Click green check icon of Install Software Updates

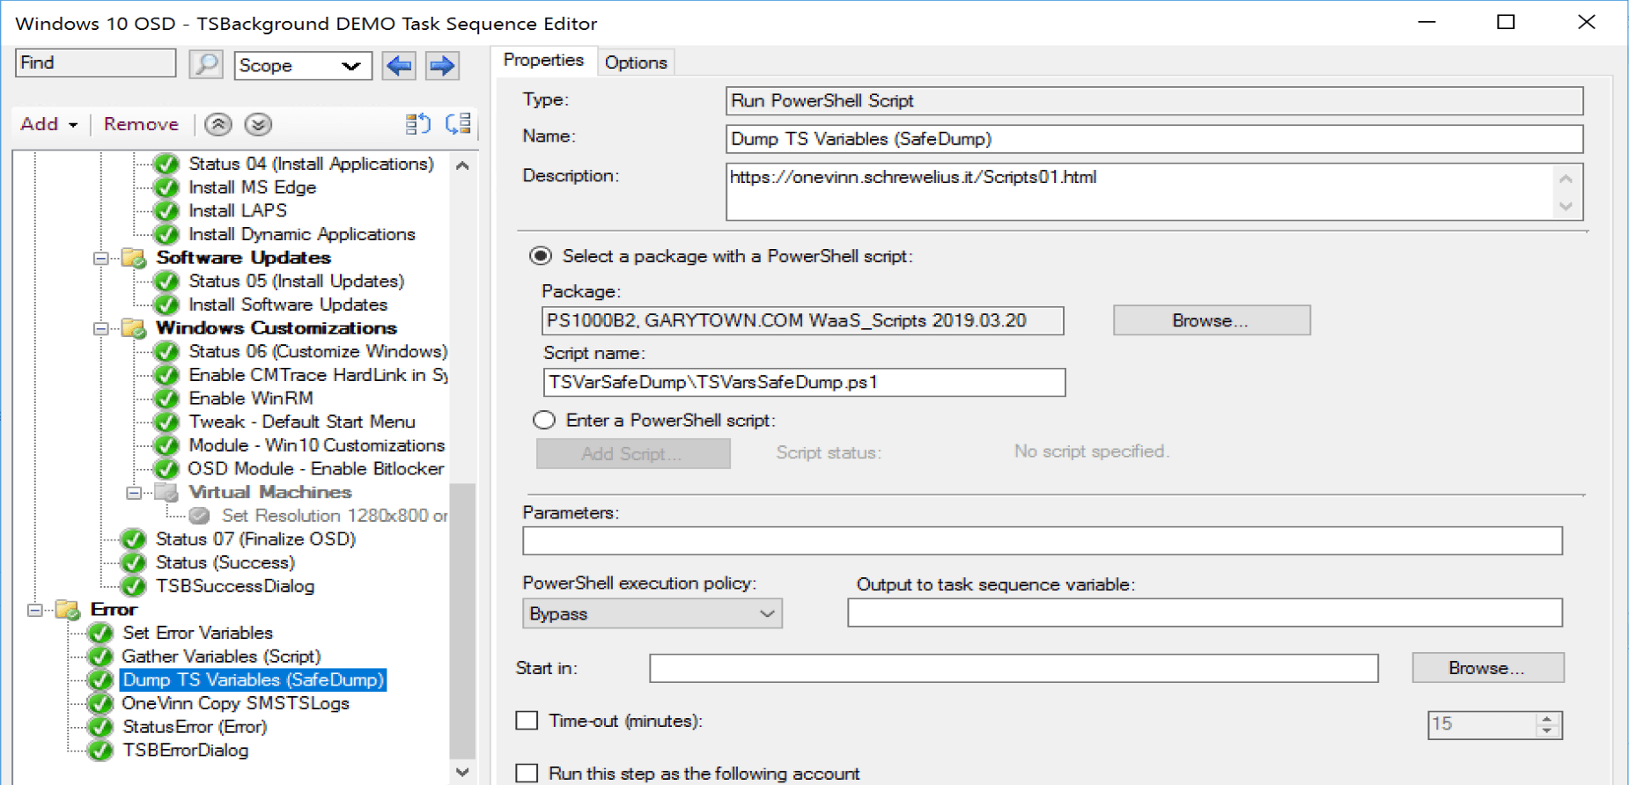point(166,304)
